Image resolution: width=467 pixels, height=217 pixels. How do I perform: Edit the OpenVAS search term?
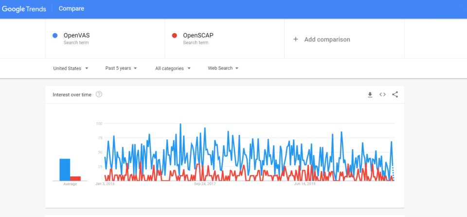point(76,35)
